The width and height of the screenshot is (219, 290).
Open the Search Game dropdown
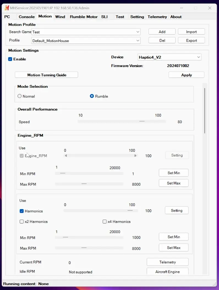[86, 32]
